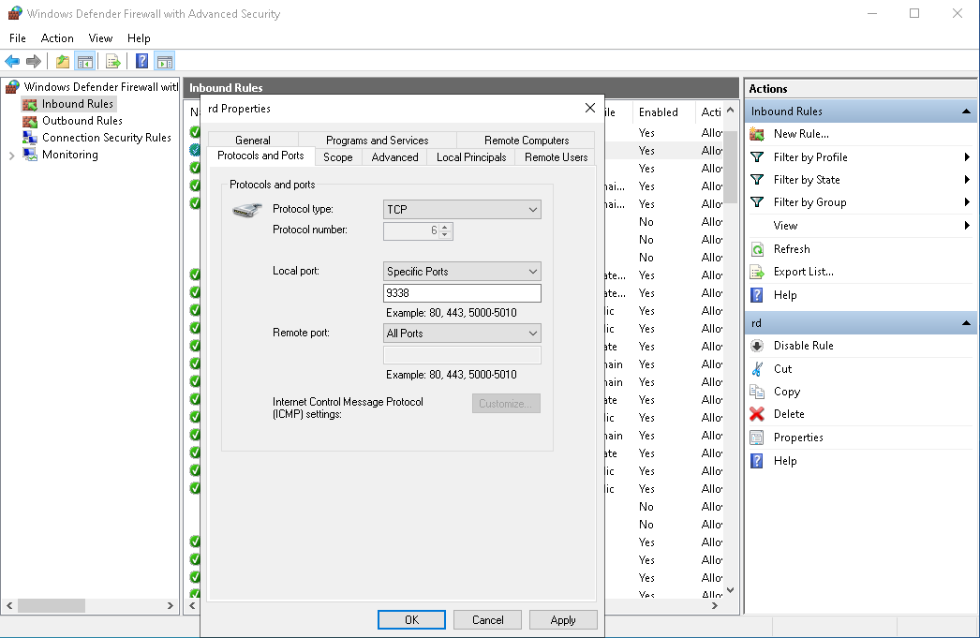Close the rd Properties dialog
Screen dimensions: 980x638
click(590, 108)
